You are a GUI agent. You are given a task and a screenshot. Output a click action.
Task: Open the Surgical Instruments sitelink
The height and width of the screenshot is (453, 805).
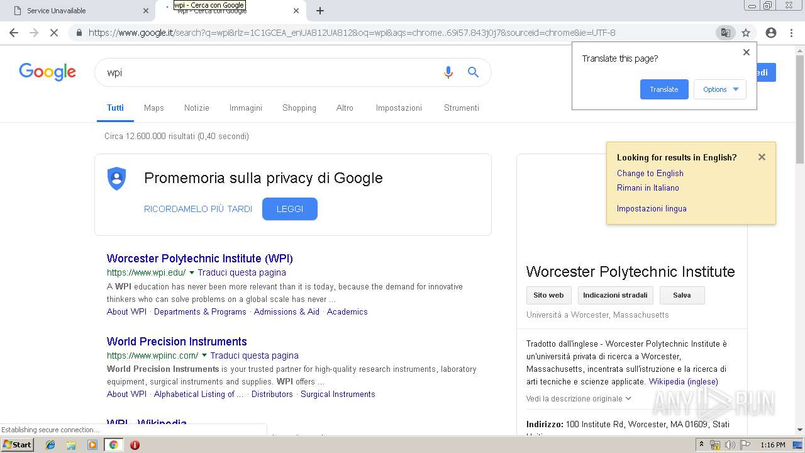(x=338, y=394)
